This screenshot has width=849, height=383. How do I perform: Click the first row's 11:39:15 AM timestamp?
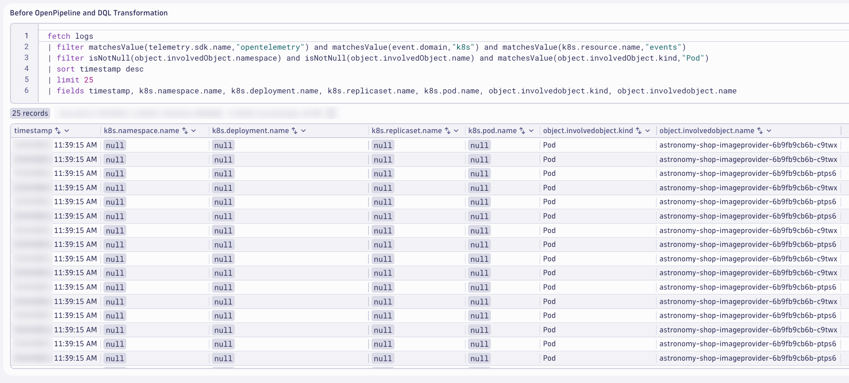[x=76, y=145]
